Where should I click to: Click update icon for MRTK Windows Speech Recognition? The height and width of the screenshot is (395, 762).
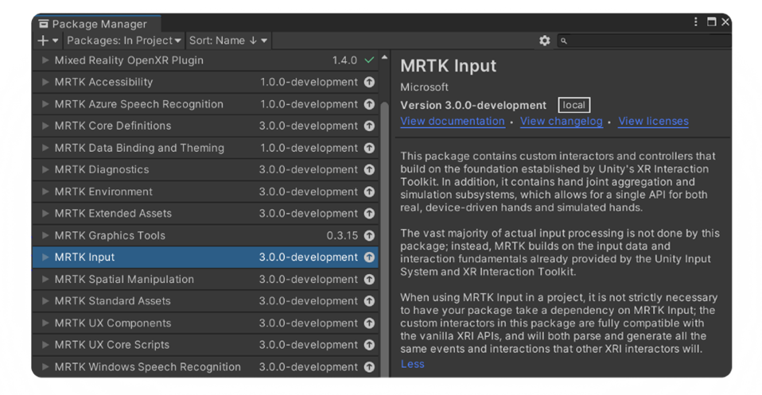click(x=369, y=367)
